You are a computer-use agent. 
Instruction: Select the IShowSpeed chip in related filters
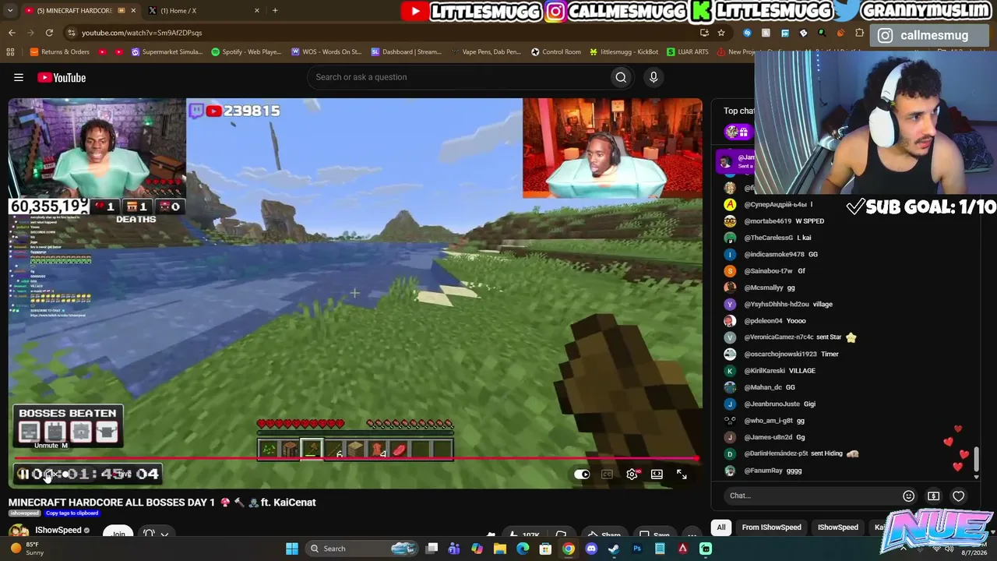click(837, 527)
